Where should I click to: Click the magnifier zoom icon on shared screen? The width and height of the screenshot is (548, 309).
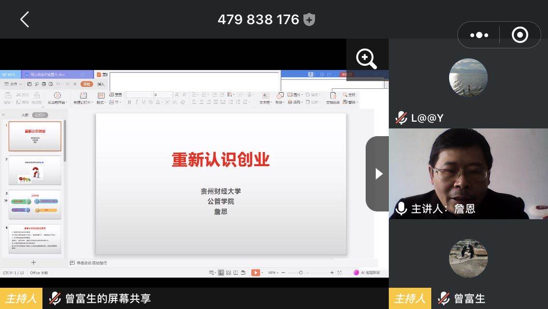[x=366, y=59]
